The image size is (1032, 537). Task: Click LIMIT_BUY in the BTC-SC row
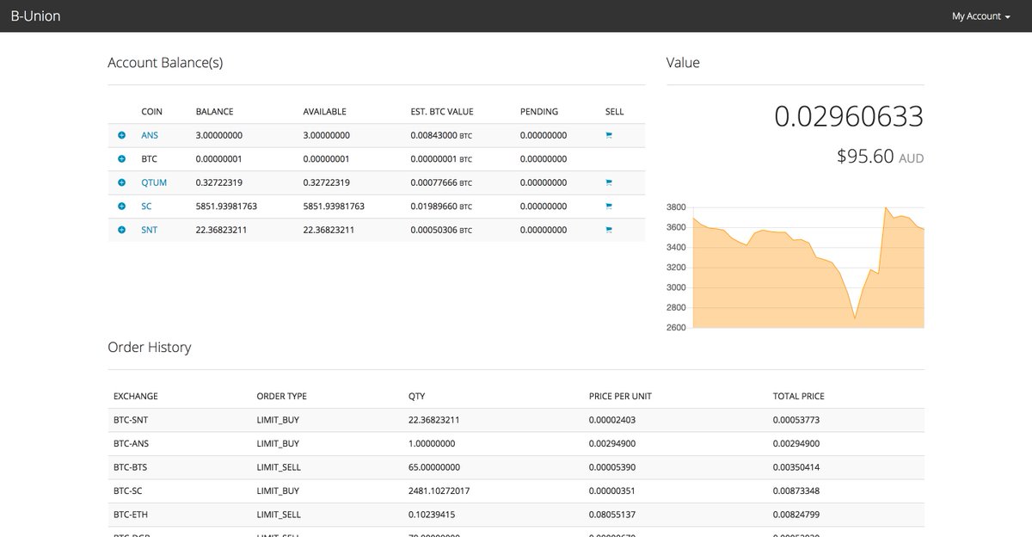[x=278, y=491]
